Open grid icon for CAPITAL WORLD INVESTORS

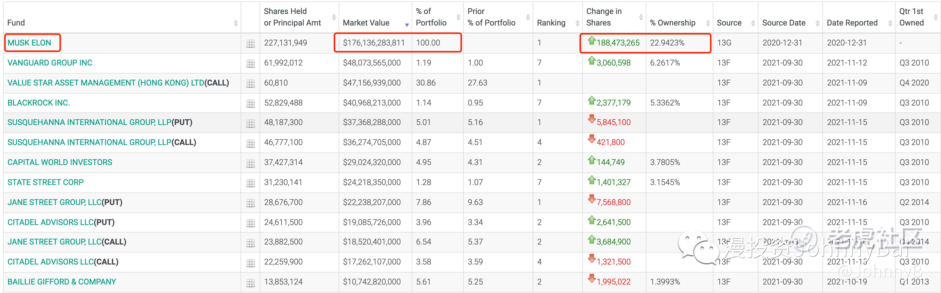click(x=250, y=163)
